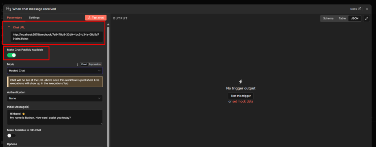Open the three-dot menu beside Mode
The image size is (376, 147).
pos(77,64)
